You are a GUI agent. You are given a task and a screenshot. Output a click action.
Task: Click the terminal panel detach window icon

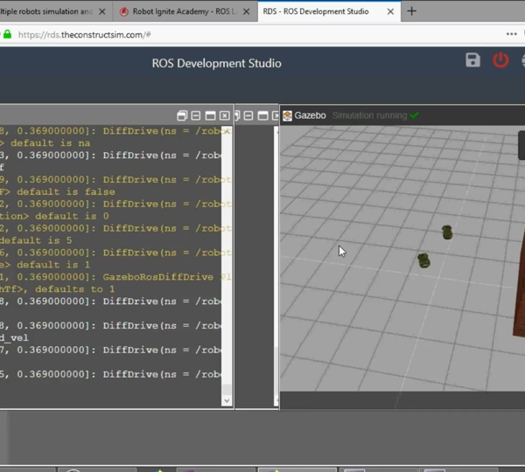182,115
